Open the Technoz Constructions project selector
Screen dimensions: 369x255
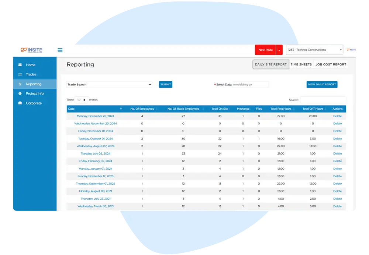pos(314,50)
